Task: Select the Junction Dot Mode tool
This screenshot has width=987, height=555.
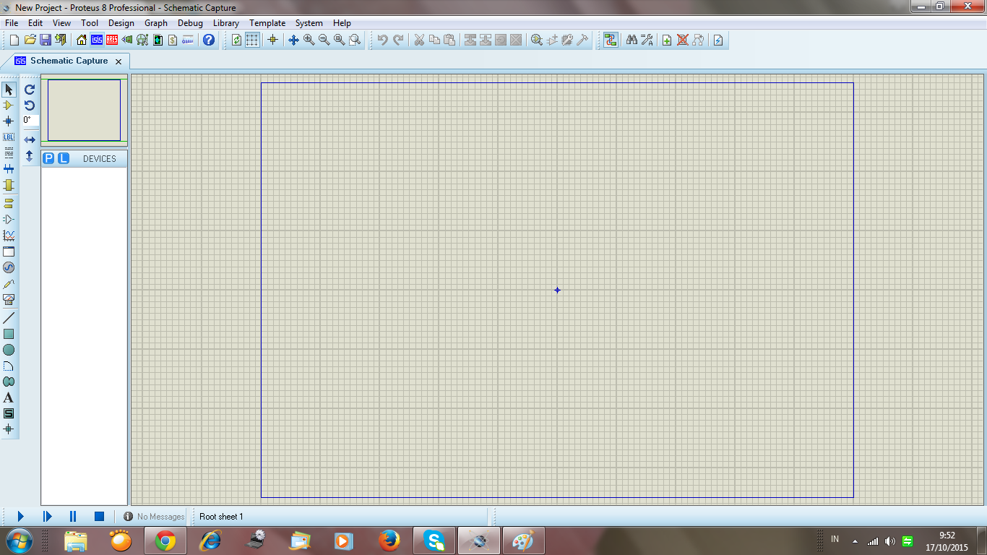Action: tap(9, 121)
